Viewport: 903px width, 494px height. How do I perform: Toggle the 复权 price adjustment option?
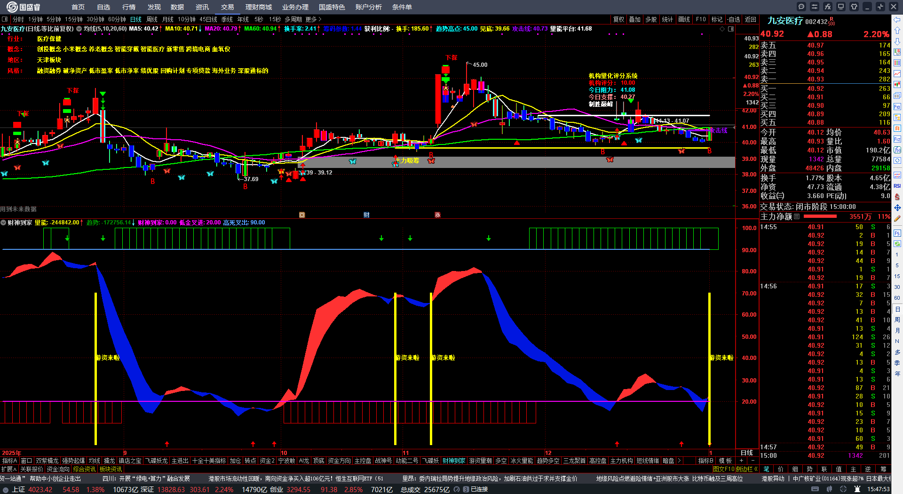pyautogui.click(x=618, y=19)
